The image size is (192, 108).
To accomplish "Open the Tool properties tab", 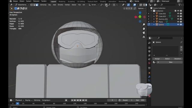I will pos(149,43).
